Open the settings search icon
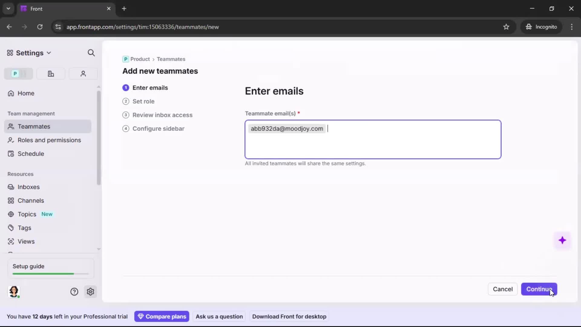Viewport: 581px width, 327px height. [91, 53]
